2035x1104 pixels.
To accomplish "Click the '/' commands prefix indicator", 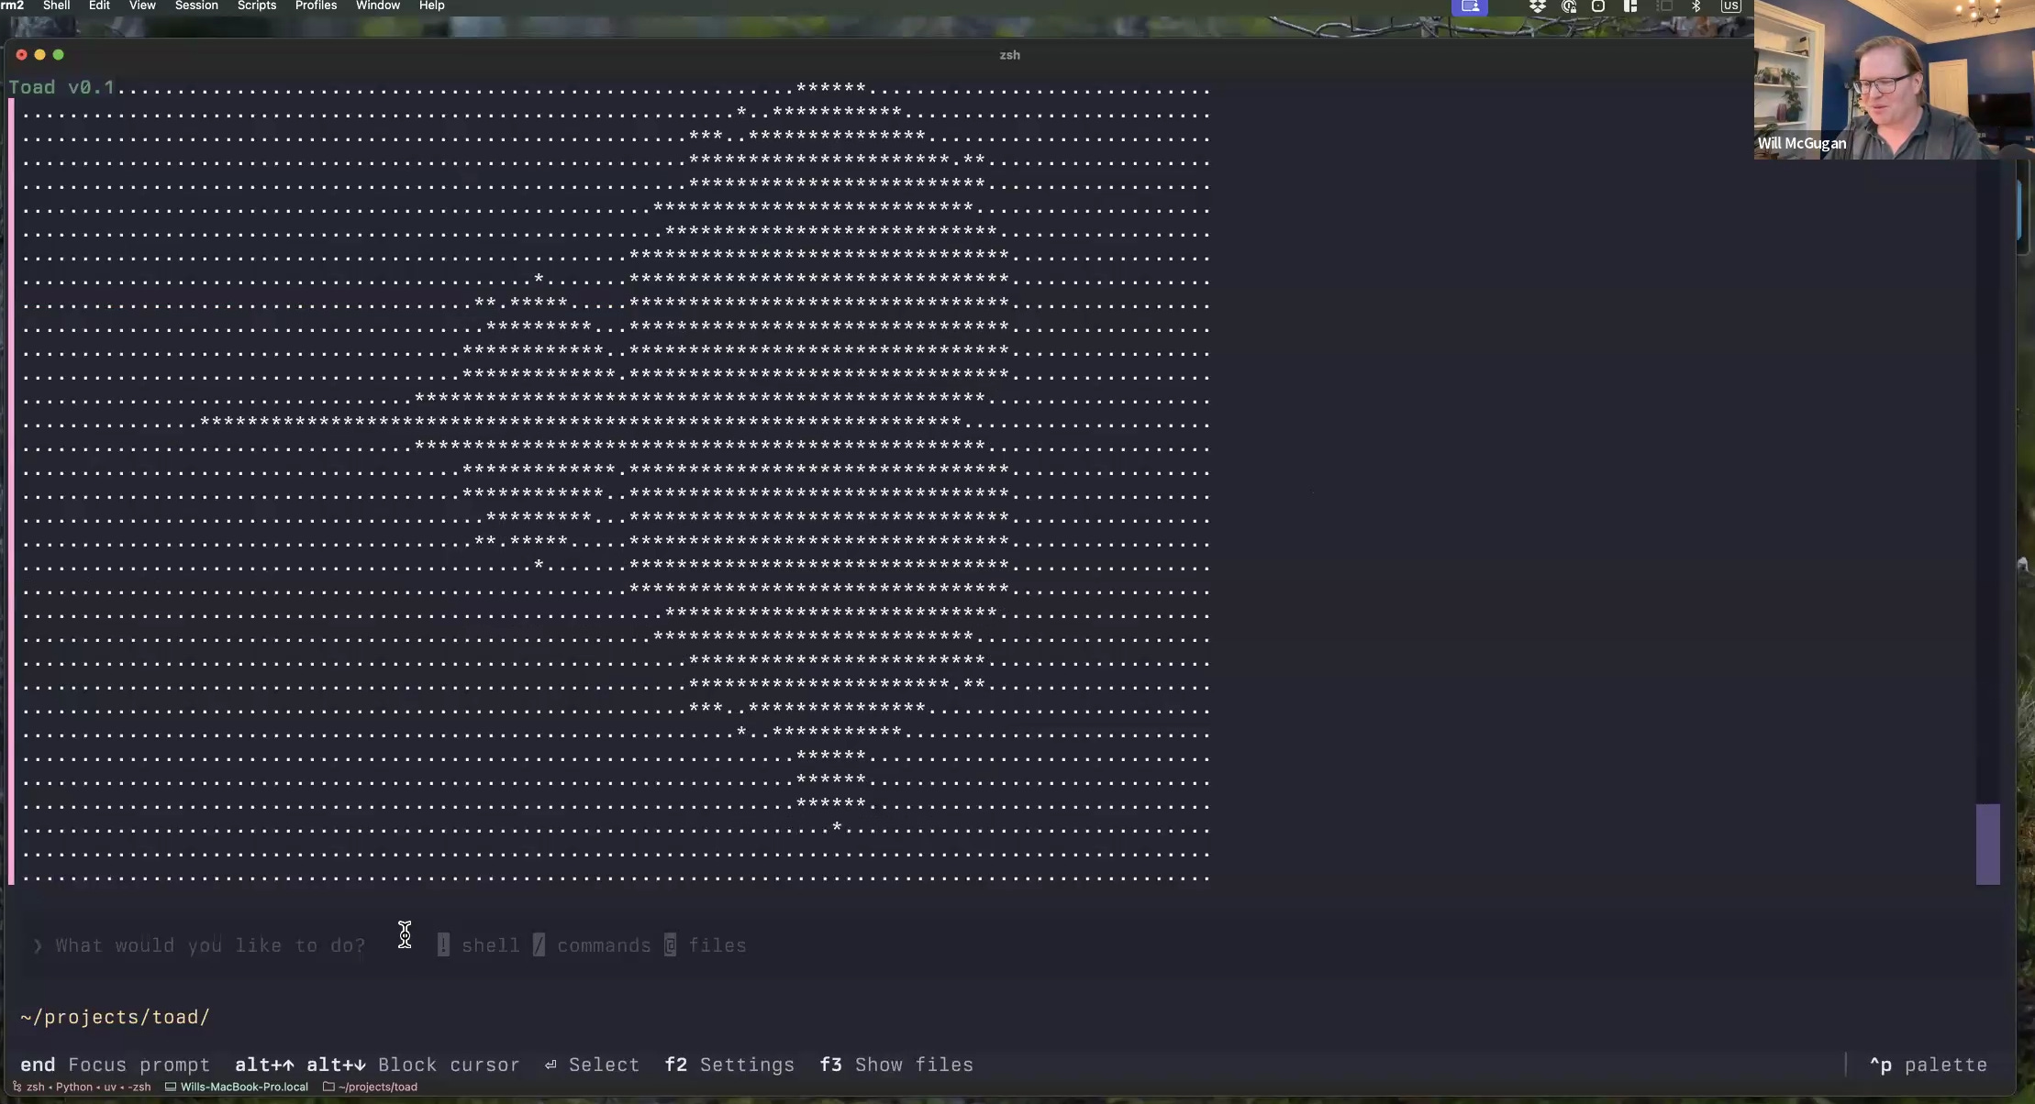I will point(539,945).
